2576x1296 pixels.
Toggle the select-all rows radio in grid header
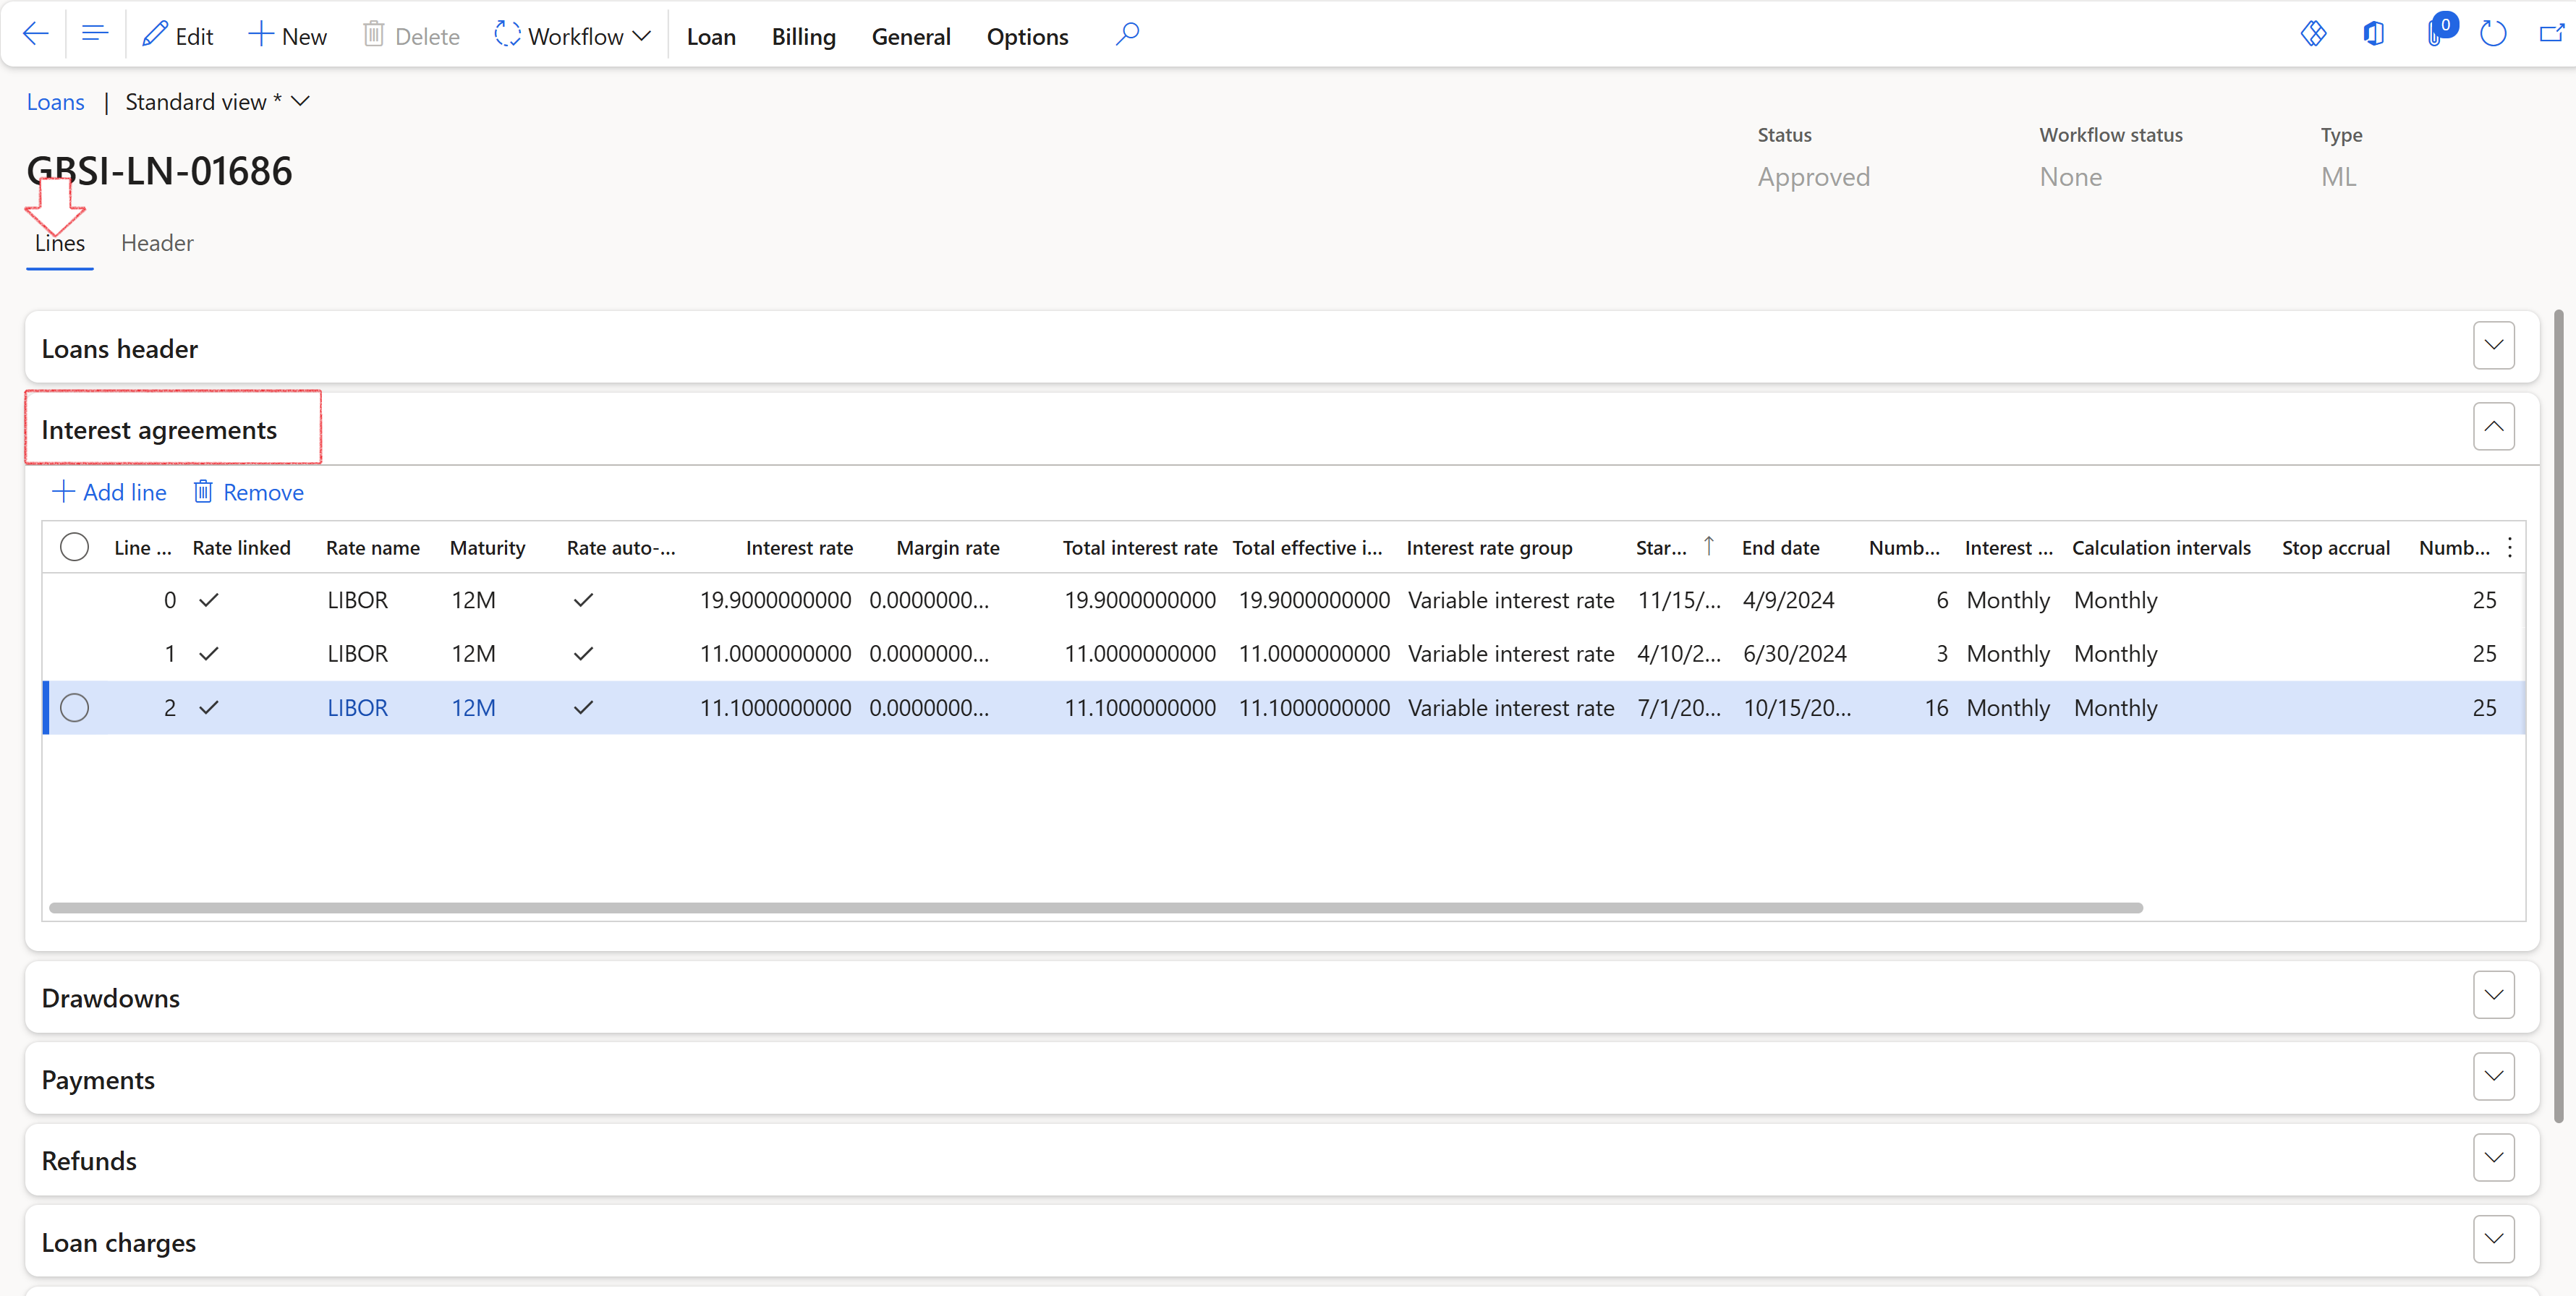click(x=74, y=547)
